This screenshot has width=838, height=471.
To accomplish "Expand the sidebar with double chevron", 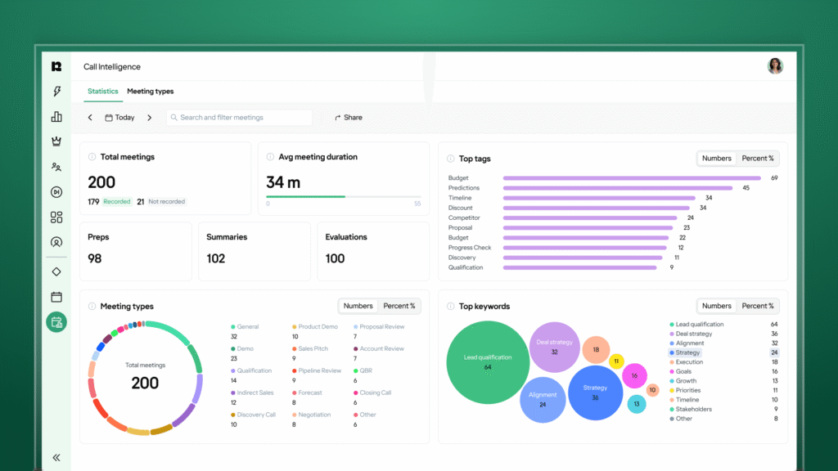I will [x=56, y=458].
